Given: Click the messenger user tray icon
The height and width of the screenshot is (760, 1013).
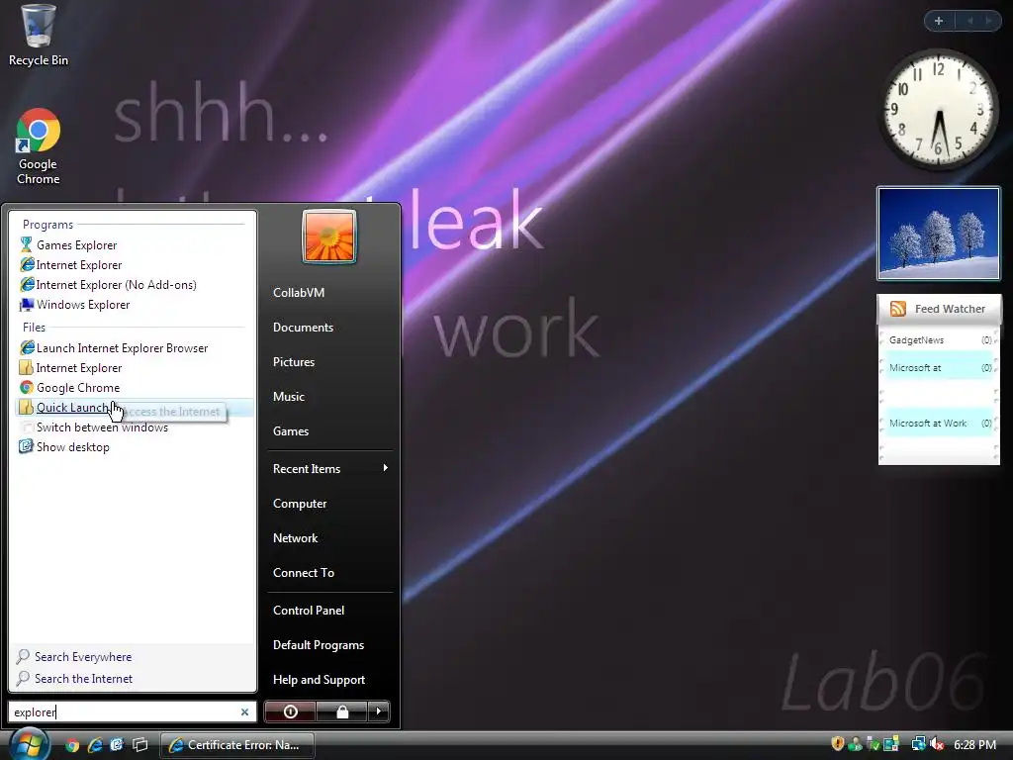Looking at the screenshot, I should 856,744.
